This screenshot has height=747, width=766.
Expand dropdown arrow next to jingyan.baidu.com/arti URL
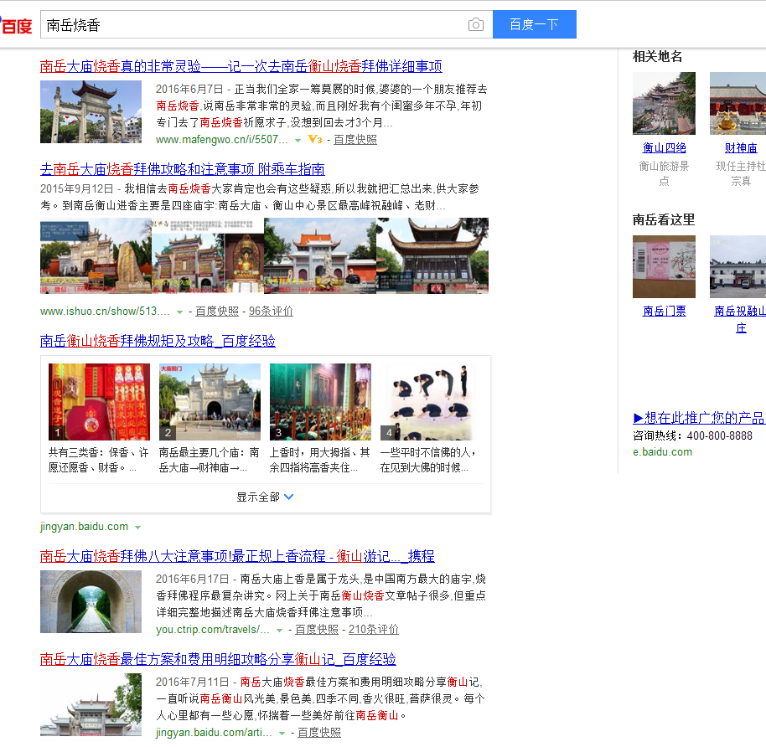(282, 734)
